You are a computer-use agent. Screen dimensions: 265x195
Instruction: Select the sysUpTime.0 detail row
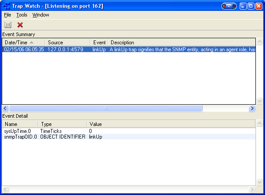(x=129, y=131)
